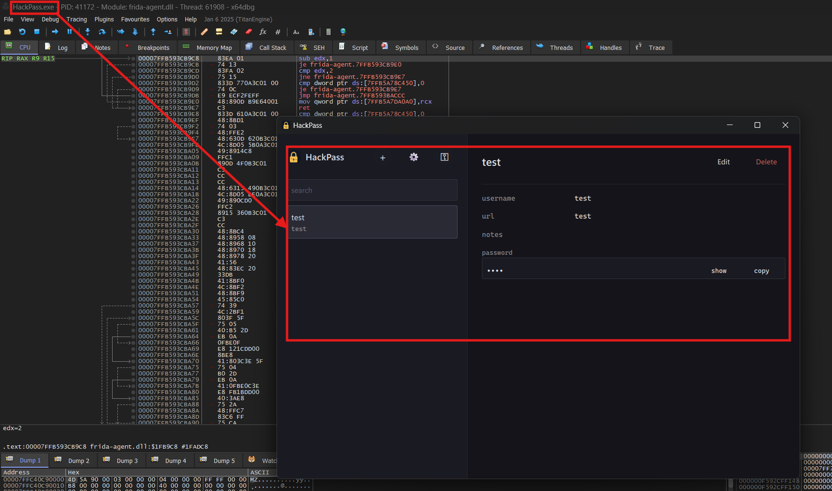Select the test entry in HackPass list

372,222
